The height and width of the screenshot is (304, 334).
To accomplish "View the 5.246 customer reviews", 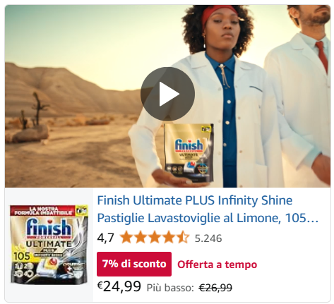I will click(x=208, y=238).
